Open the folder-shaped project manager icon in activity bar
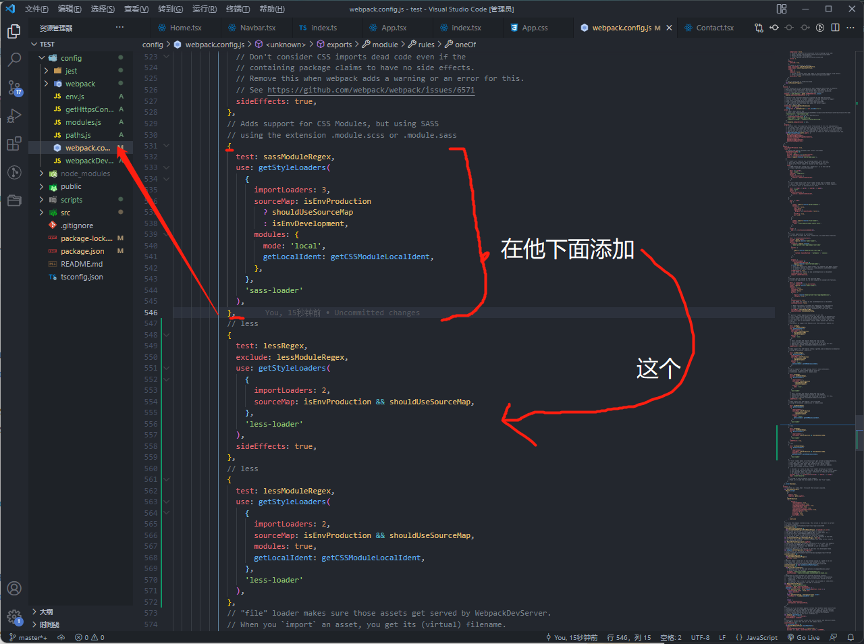Screen dimensions: 864x644 point(14,200)
